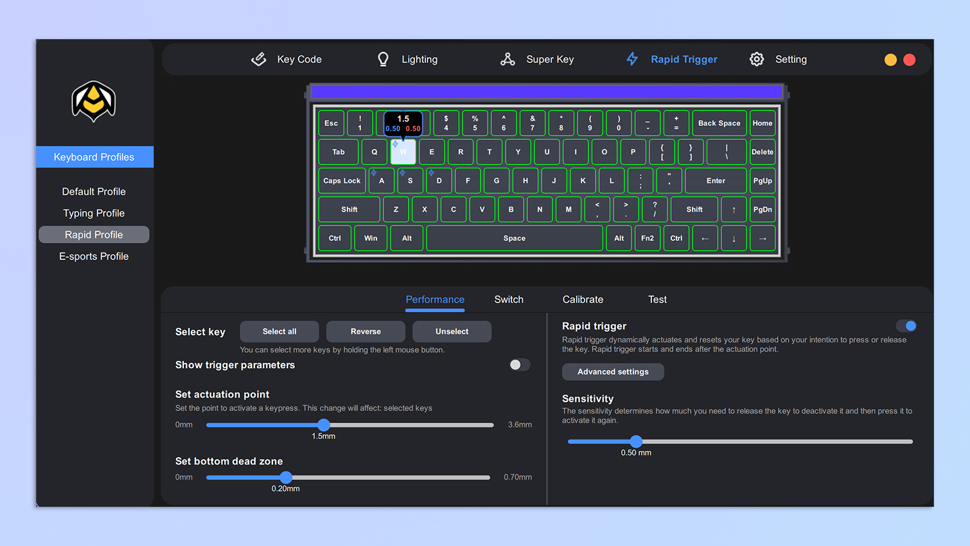The image size is (970, 546).
Task: Enable Show trigger parameters toggle
Action: [x=519, y=365]
